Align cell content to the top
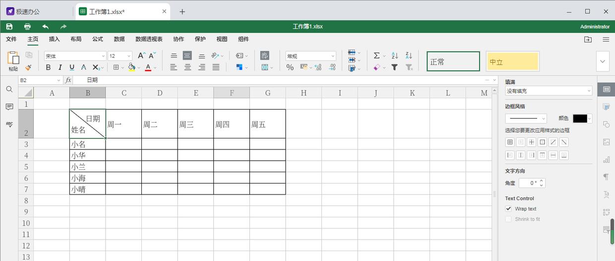This screenshot has width=615, height=261. (174, 56)
